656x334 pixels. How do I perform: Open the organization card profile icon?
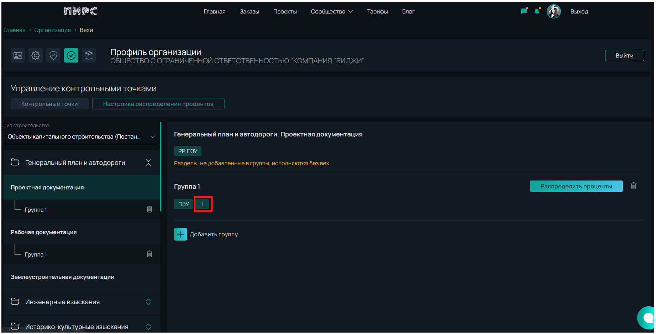coord(18,55)
